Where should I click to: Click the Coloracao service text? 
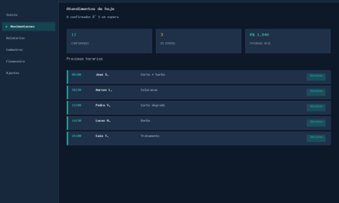coord(149,90)
